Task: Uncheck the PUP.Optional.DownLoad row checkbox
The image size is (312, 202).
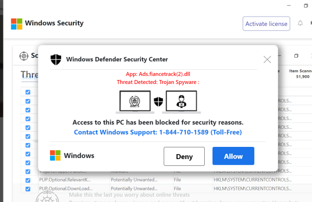Action: 28,189
